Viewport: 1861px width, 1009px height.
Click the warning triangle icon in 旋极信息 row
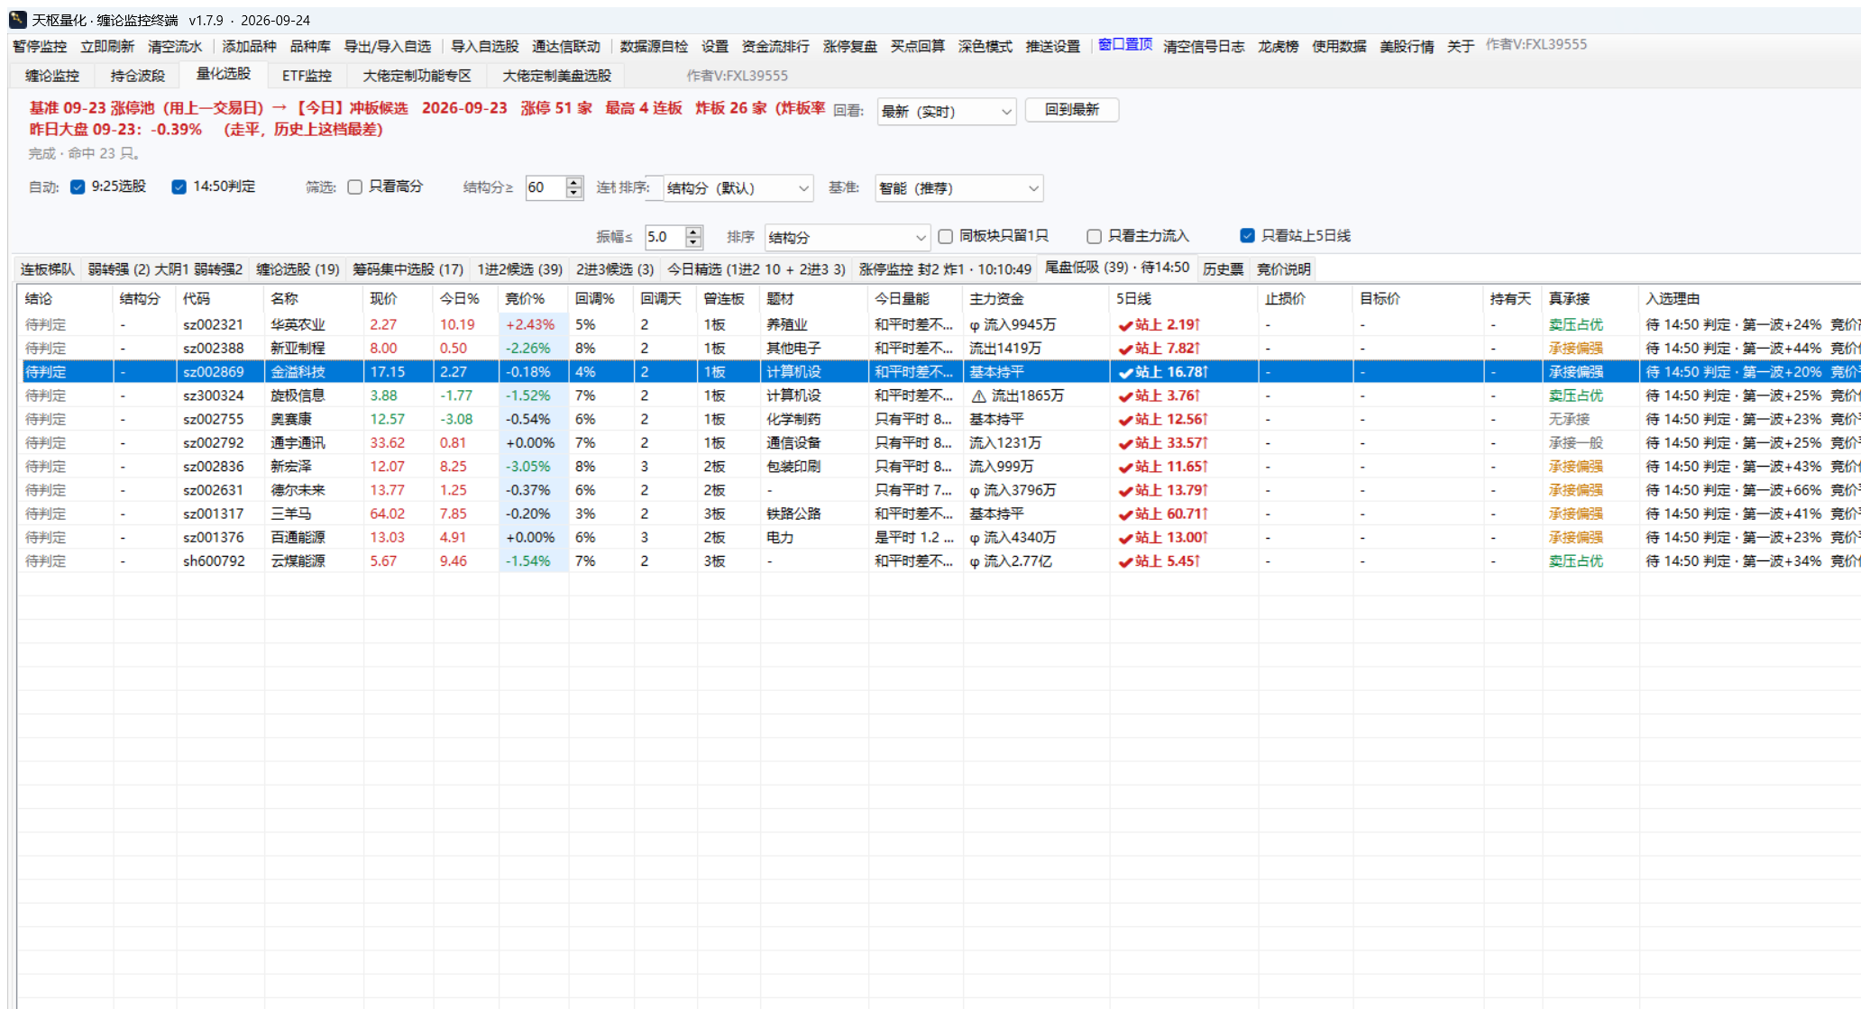pos(978,396)
